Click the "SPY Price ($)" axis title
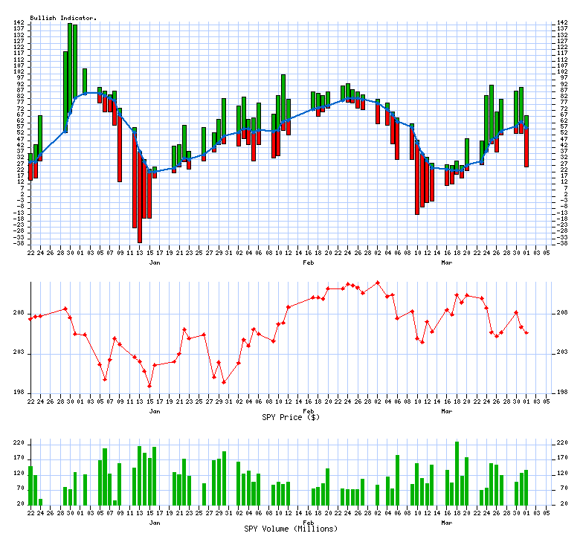Viewport: 583px width, 542px height. 291,417
